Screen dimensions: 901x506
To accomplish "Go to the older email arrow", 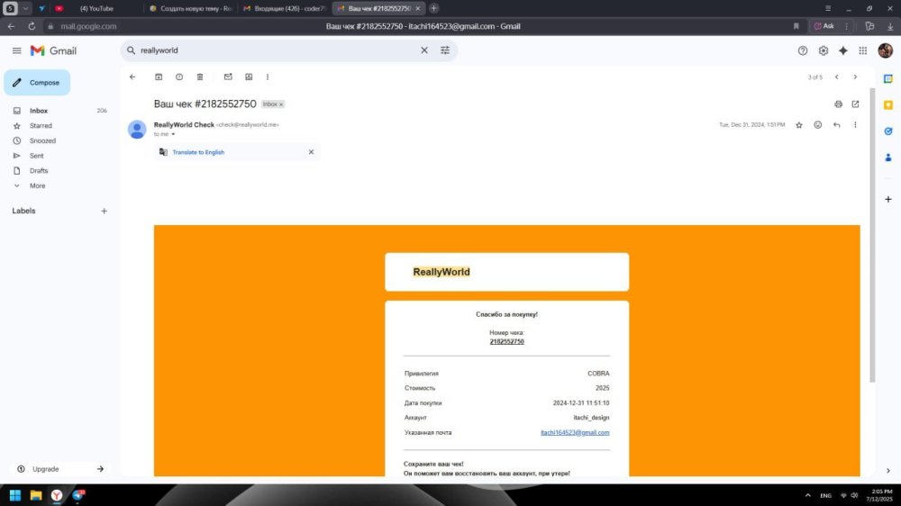I will click(x=855, y=77).
